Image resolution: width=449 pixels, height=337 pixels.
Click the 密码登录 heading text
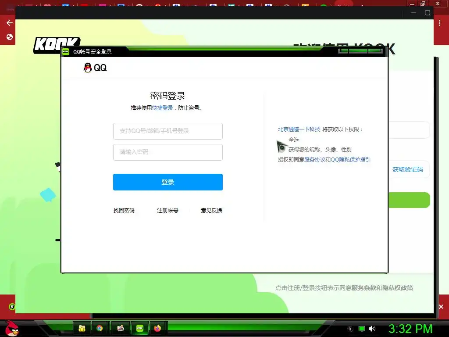click(168, 96)
